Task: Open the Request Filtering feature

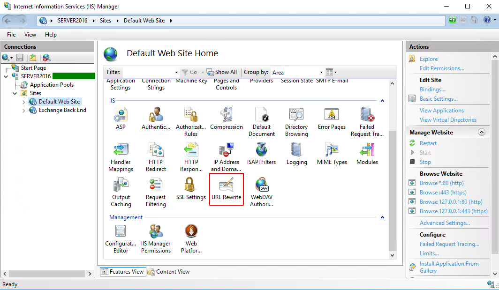Action: tap(156, 192)
